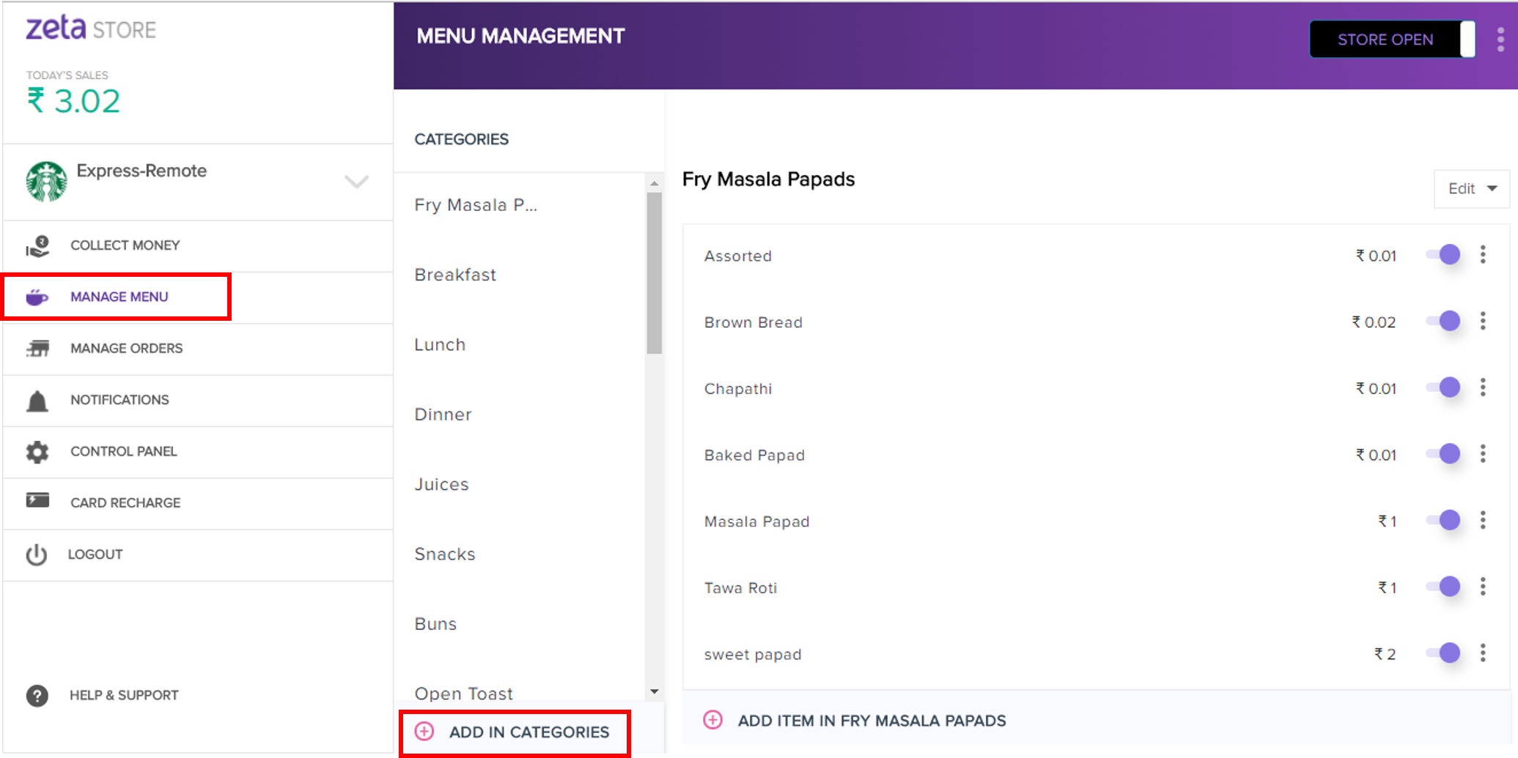The height and width of the screenshot is (758, 1518).
Task: Click the Card Recharge card icon
Action: pos(37,501)
